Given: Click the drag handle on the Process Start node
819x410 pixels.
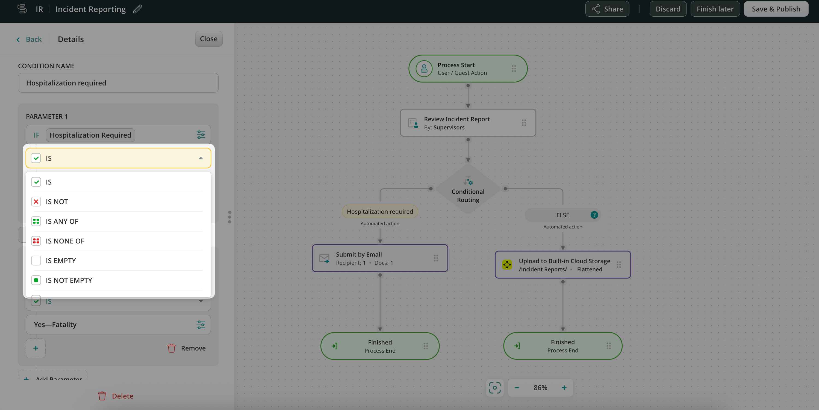Looking at the screenshot, I should (x=514, y=69).
